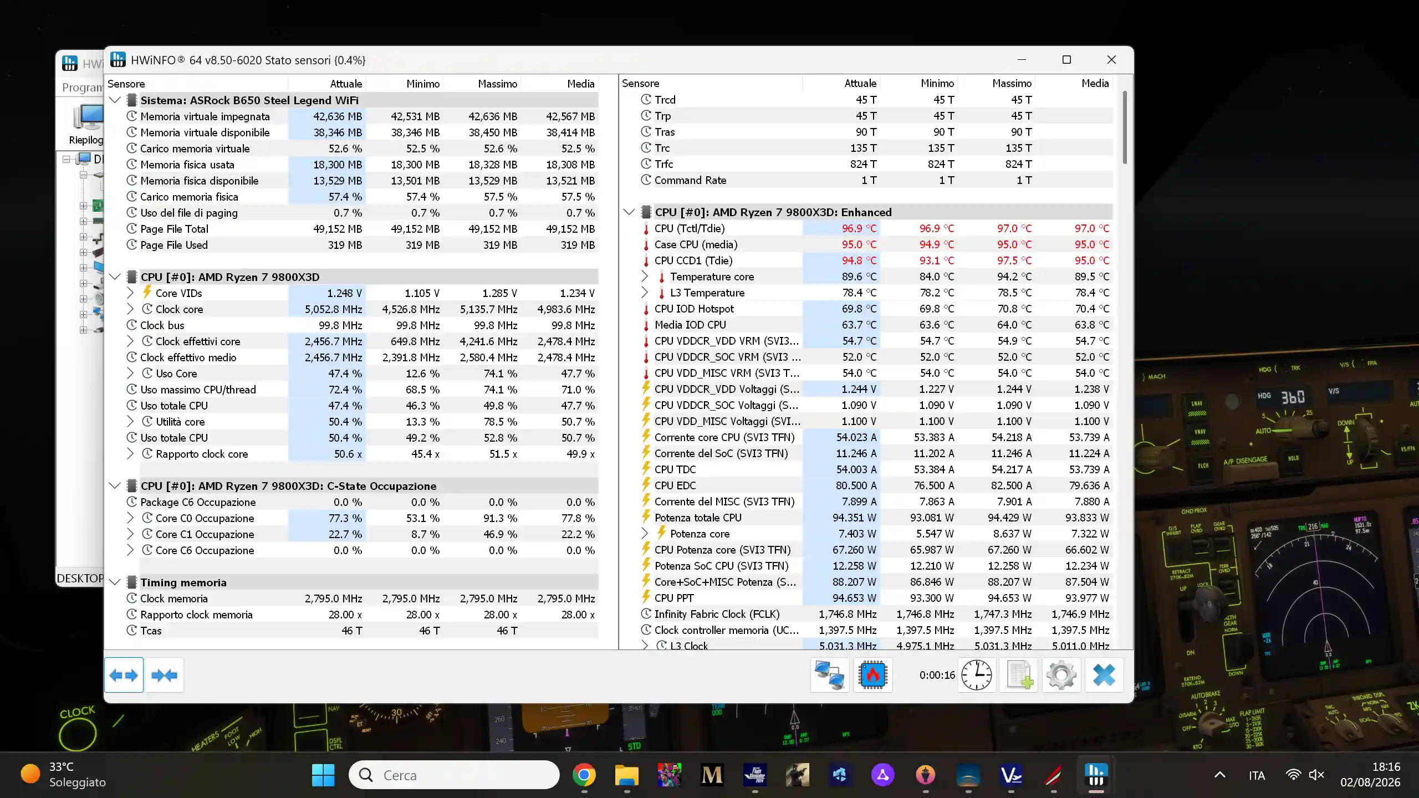Click the Massimo column header in right panel

pyautogui.click(x=1012, y=83)
